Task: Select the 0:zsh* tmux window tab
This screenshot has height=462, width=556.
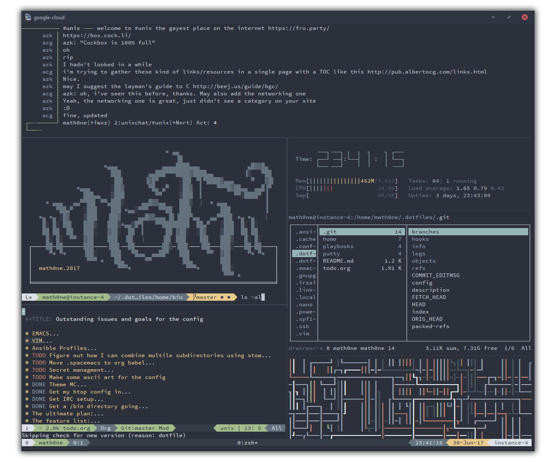Action: coord(247,443)
